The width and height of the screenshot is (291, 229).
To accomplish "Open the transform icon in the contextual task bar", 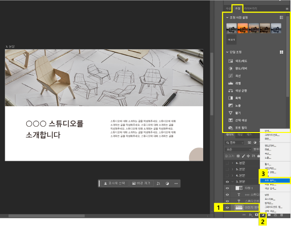I will 158,183.
